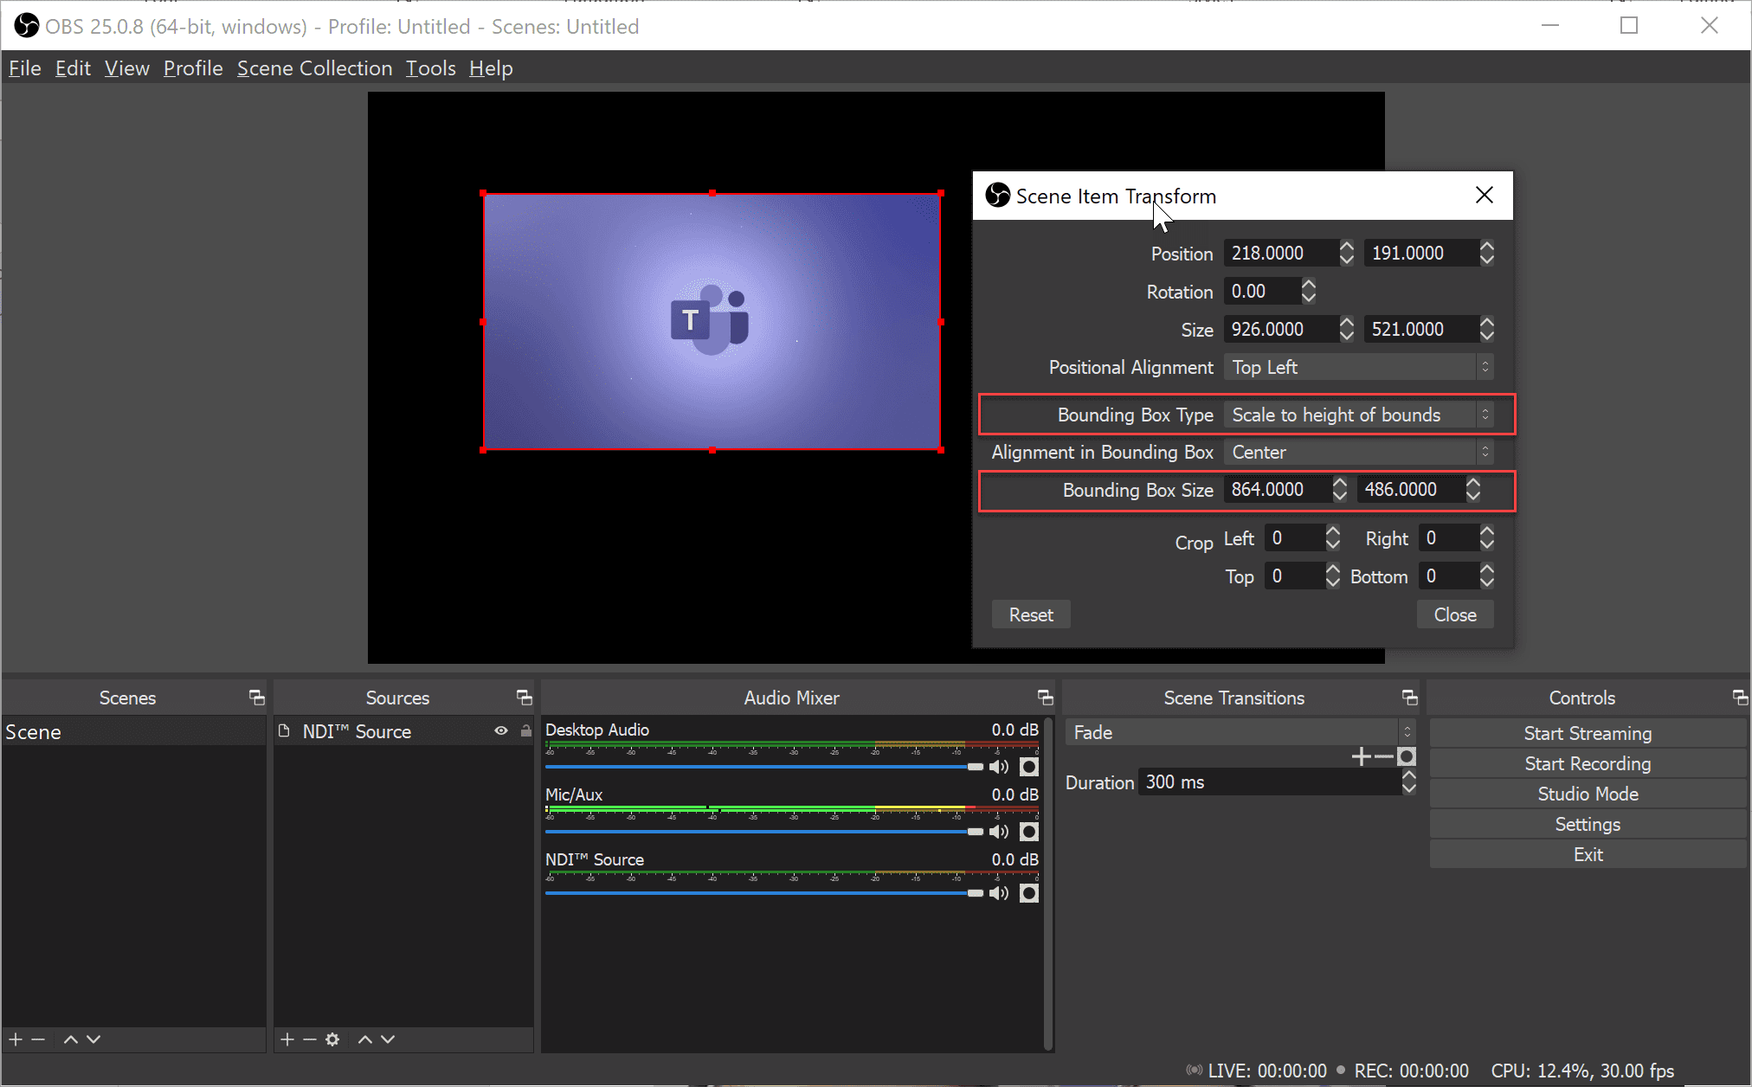Click the Start Recording button
The width and height of the screenshot is (1752, 1087).
[1588, 763]
